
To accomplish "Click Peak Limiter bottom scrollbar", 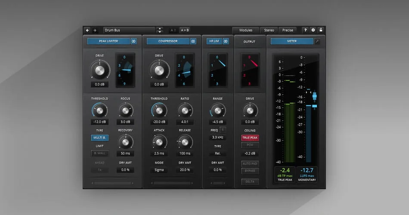I will (113, 183).
